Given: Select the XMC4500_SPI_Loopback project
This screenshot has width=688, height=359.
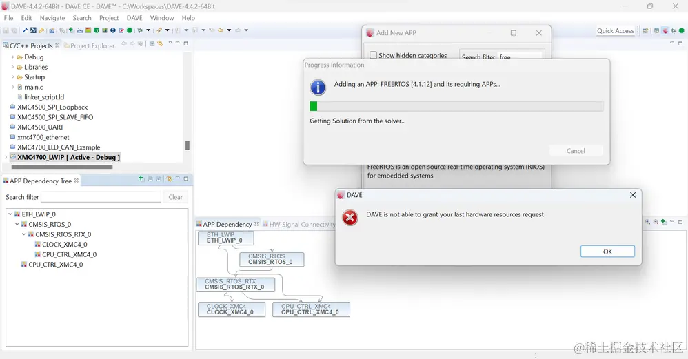Looking at the screenshot, I should tap(52, 107).
